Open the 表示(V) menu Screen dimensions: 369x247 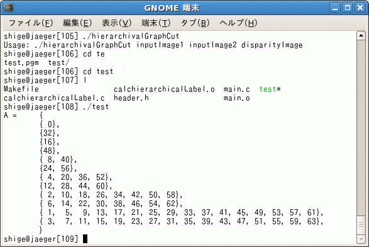point(116,23)
